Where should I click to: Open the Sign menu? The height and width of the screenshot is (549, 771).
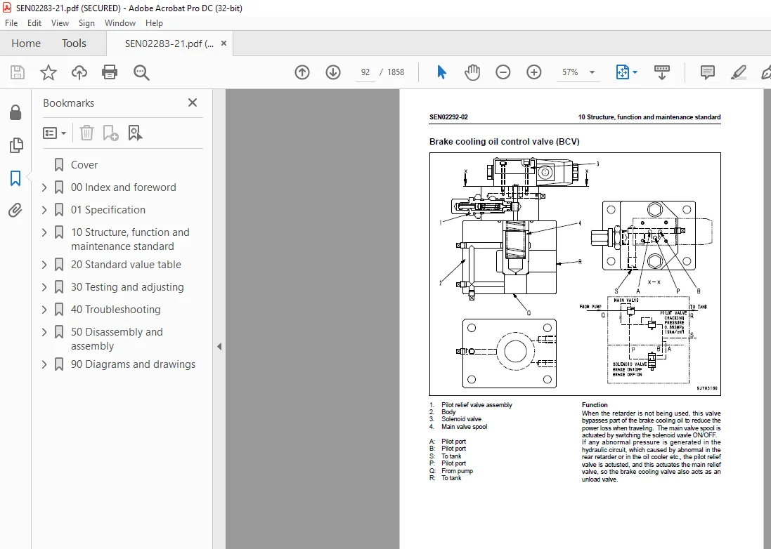pyautogui.click(x=86, y=23)
